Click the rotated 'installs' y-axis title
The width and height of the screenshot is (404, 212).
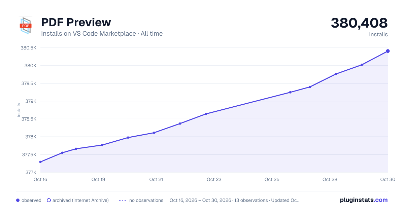pos(19,110)
